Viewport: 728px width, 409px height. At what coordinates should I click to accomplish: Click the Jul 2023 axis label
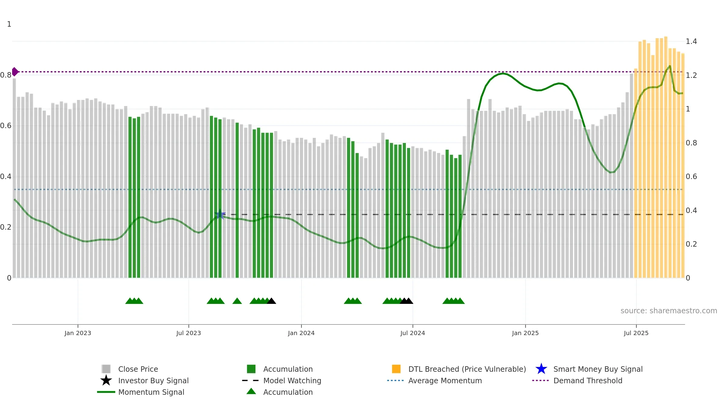point(189,333)
